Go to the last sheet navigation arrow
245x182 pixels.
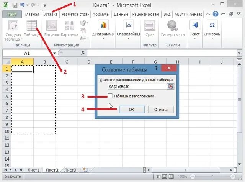click(x=21, y=170)
